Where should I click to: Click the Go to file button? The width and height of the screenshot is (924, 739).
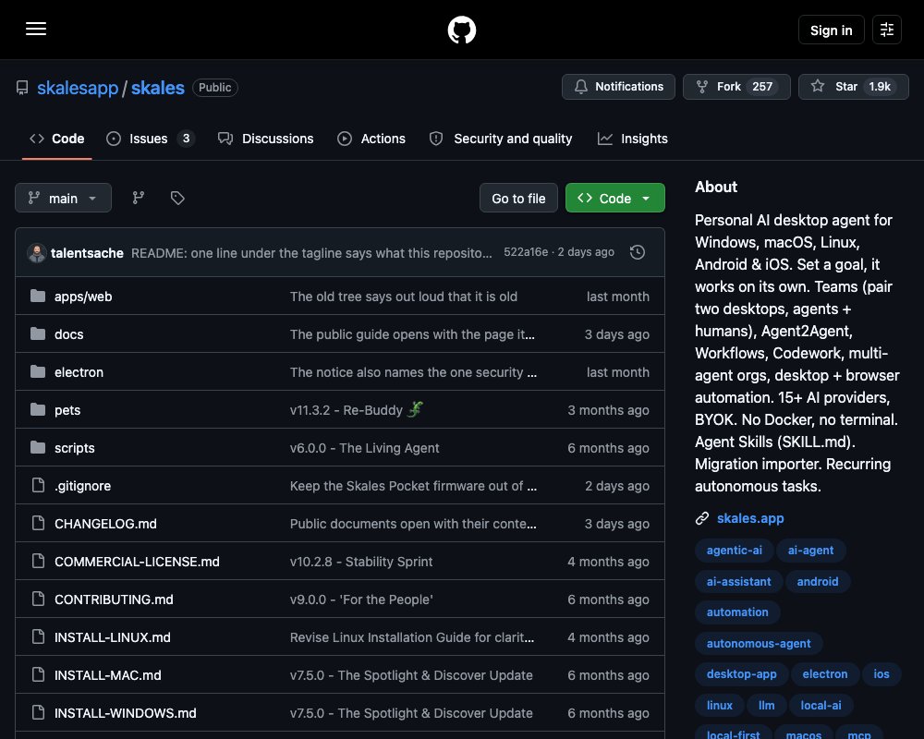point(518,198)
